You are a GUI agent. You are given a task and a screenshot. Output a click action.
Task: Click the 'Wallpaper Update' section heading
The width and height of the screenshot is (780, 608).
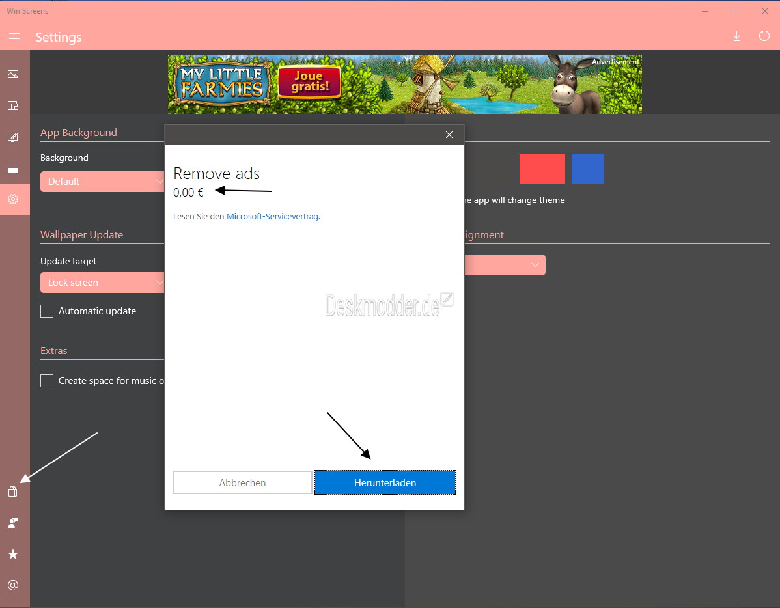pos(81,235)
